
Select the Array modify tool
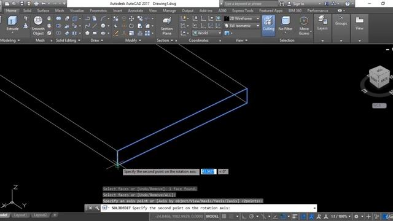coord(147,33)
